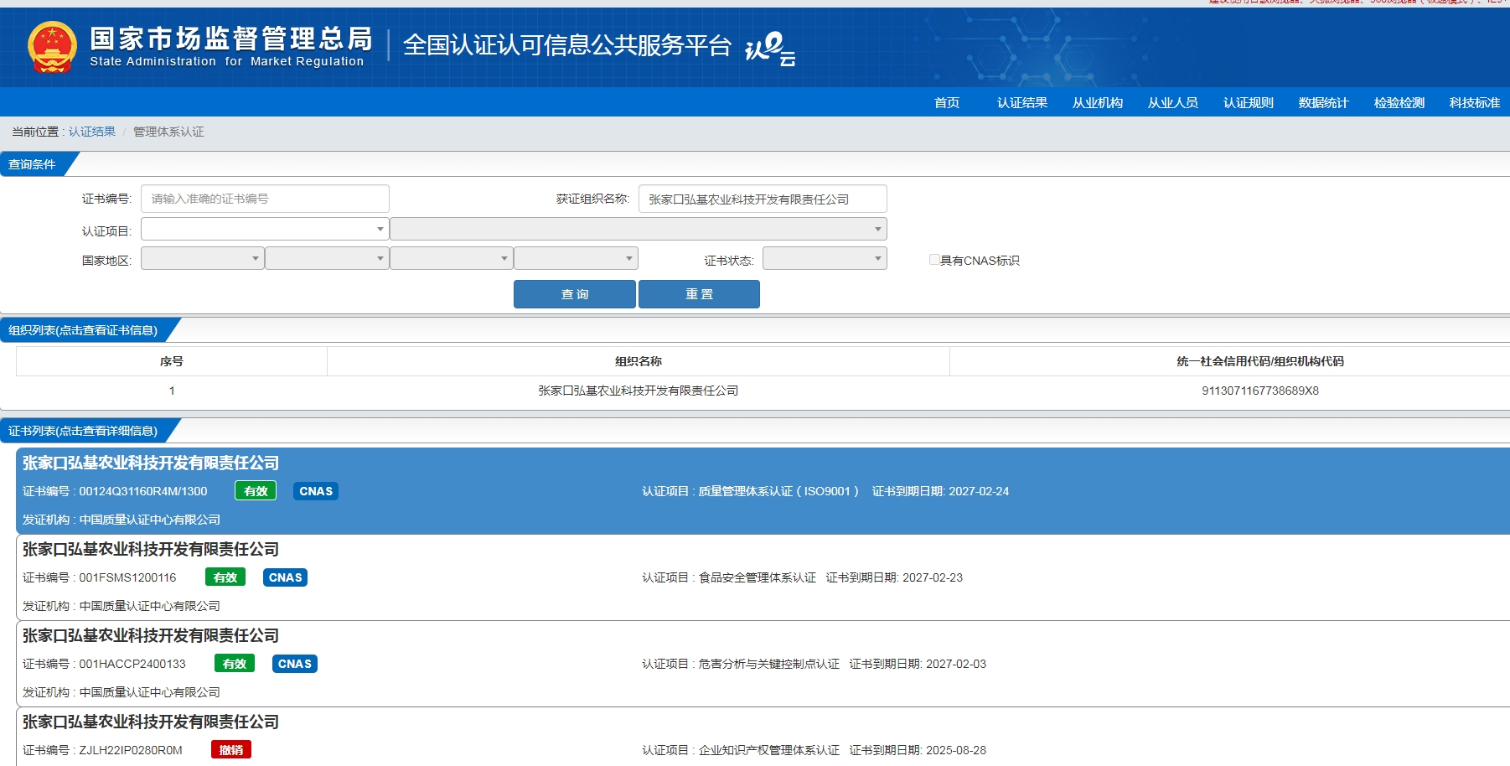
Task: Click the 证书列表 section tab
Action: click(84, 431)
